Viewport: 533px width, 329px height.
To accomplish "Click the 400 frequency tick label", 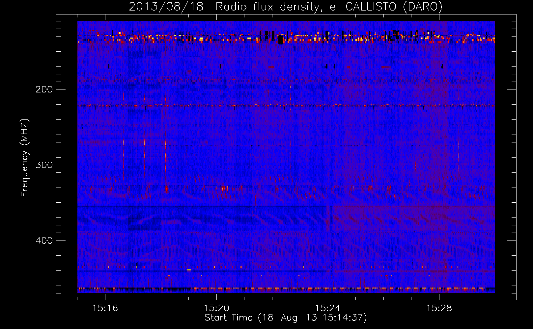I will tap(44, 240).
